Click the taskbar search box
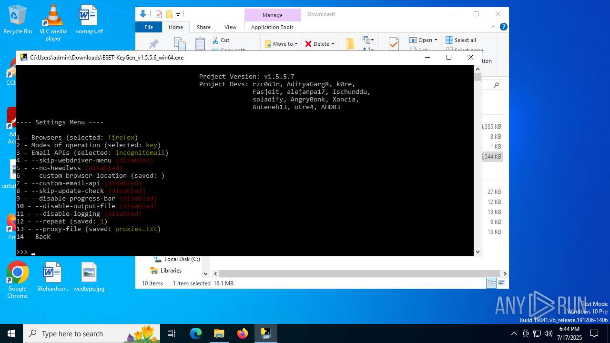The image size is (610, 343). point(91,333)
